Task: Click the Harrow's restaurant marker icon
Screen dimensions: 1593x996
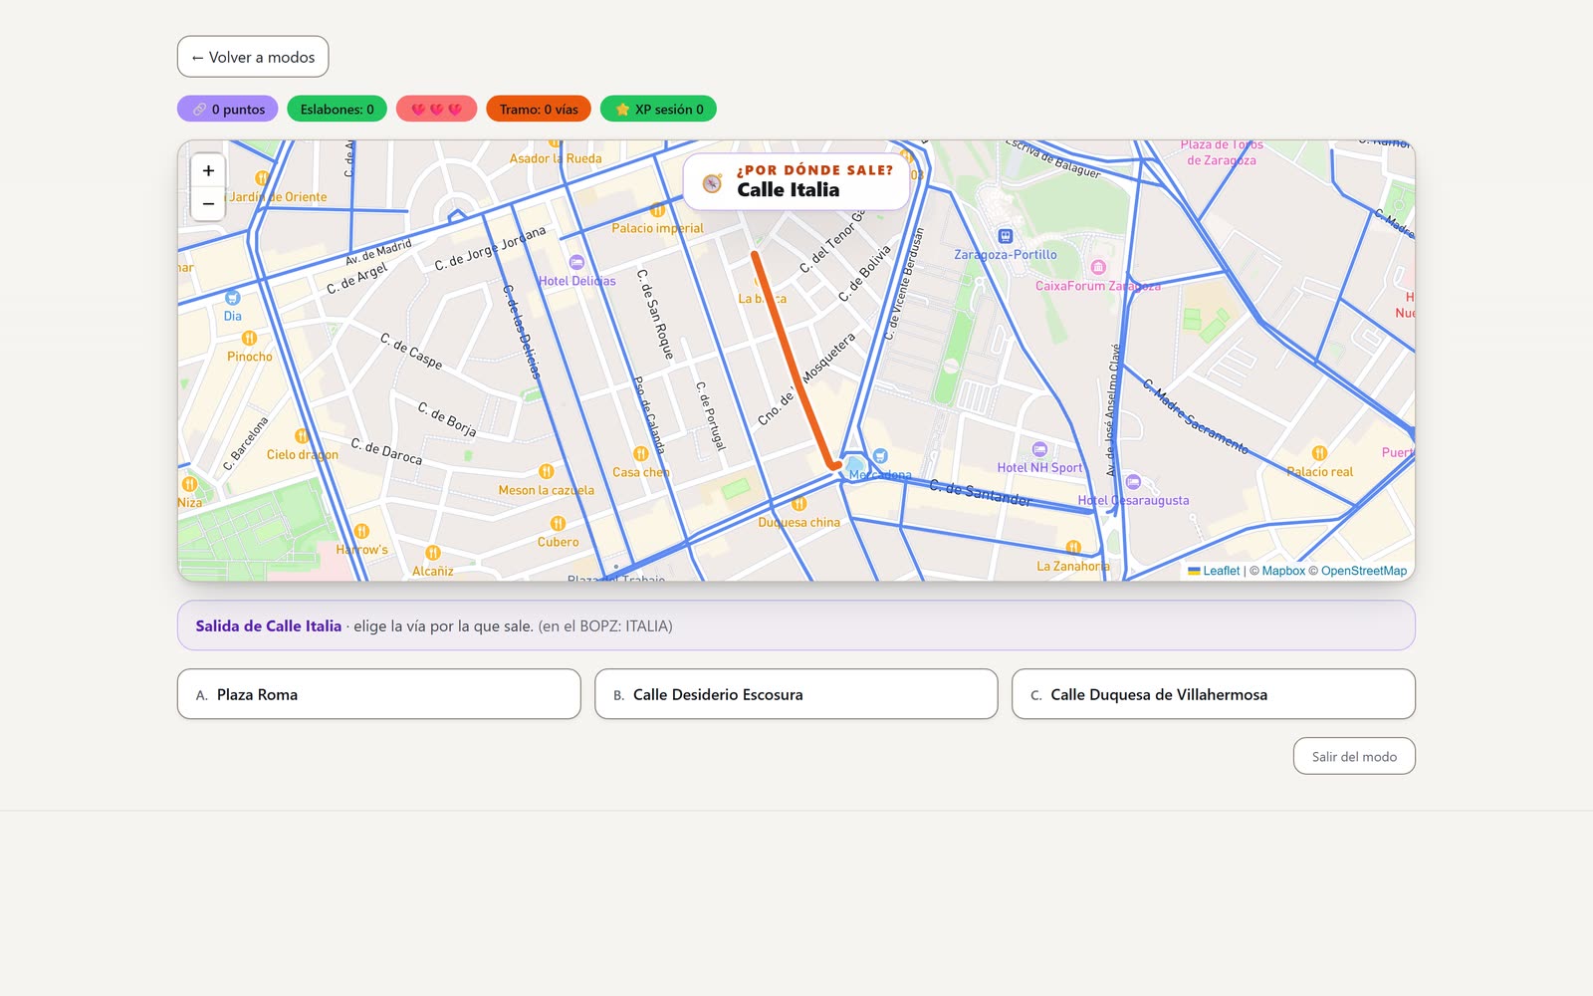Action: coord(361,531)
